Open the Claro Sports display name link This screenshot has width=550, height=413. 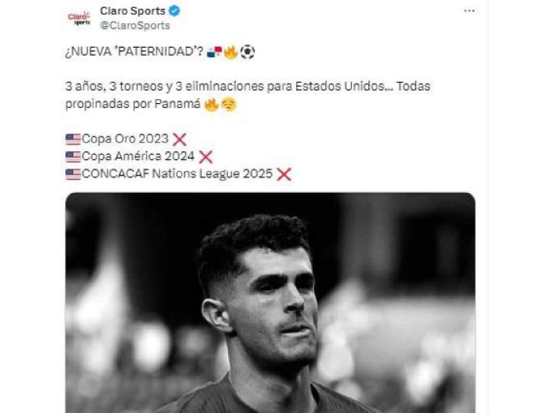point(133,11)
